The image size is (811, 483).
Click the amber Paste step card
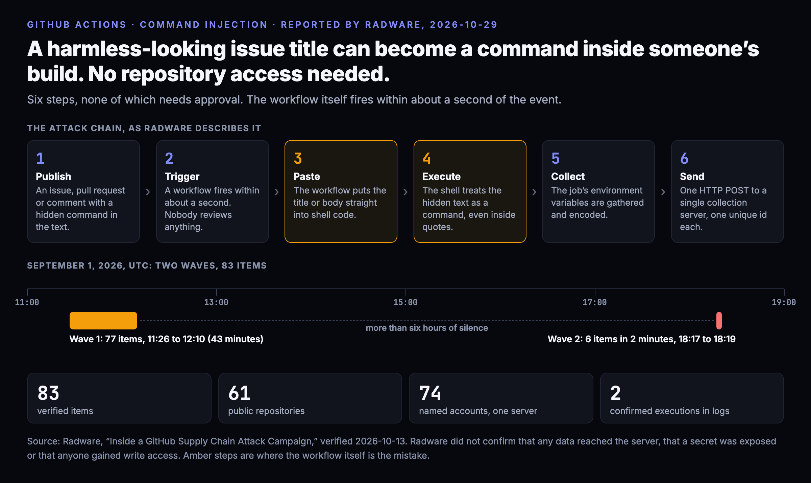(341, 191)
